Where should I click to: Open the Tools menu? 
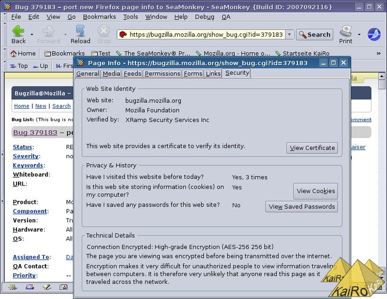pyautogui.click(x=131, y=17)
